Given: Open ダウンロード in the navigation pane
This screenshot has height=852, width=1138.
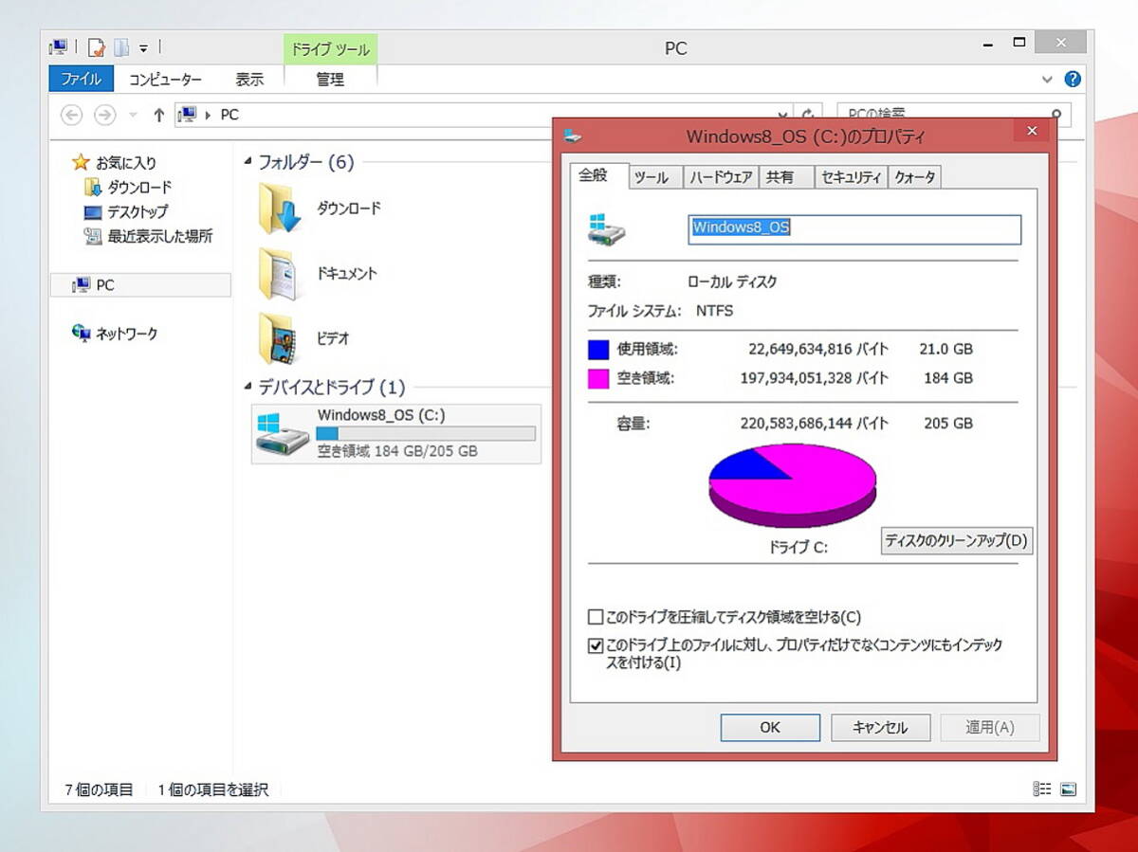Looking at the screenshot, I should 139,188.
